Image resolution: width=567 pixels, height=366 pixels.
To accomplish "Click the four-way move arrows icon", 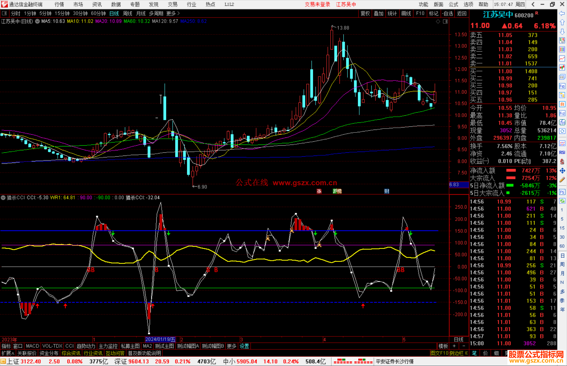I will click(562, 171).
